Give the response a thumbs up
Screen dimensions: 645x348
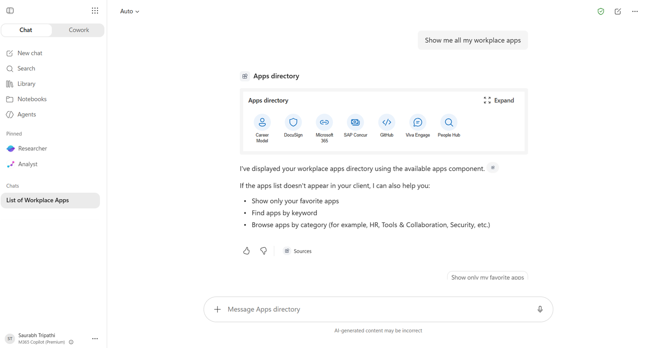[x=246, y=251]
